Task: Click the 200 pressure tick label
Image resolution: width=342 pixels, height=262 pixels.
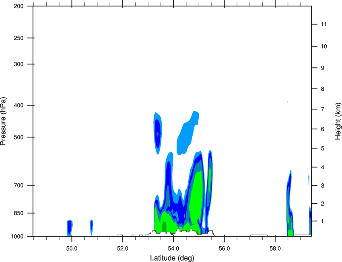Action: 19,6
